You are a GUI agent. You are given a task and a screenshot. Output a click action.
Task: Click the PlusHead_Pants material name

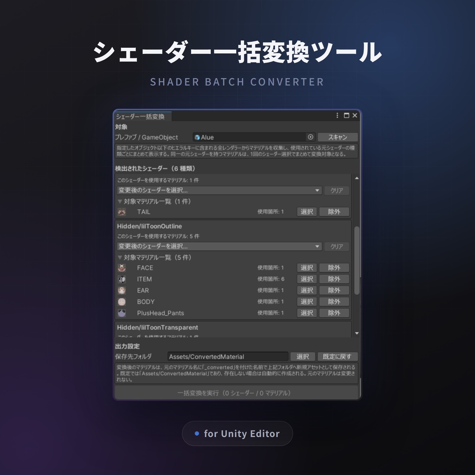pyautogui.click(x=160, y=313)
